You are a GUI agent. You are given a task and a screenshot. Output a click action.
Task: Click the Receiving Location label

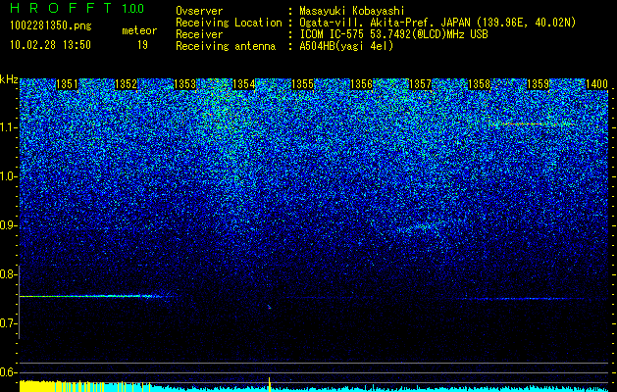tap(229, 23)
